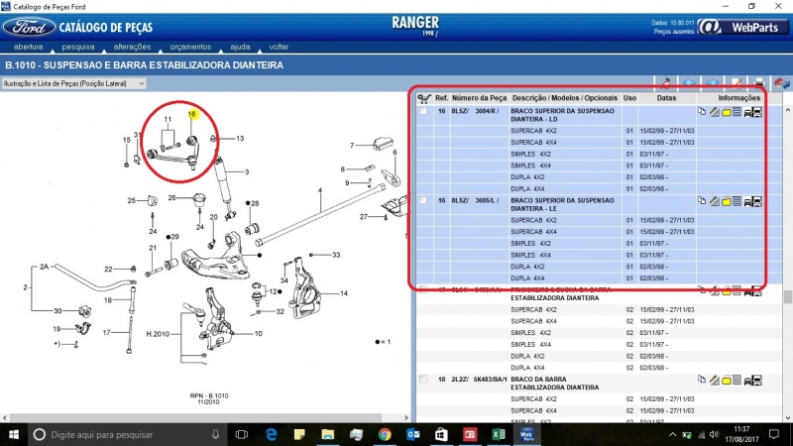Click the copy document icon for part 5K483/BA/1
Viewport: 793px width, 446px height.
coord(702,380)
